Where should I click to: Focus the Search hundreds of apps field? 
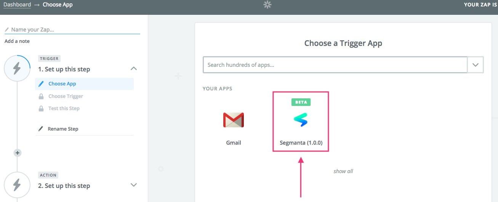tap(335, 65)
